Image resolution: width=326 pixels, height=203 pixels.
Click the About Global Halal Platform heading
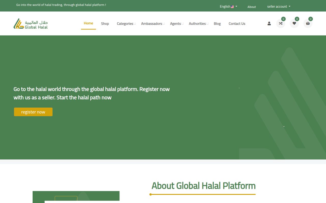(203, 186)
